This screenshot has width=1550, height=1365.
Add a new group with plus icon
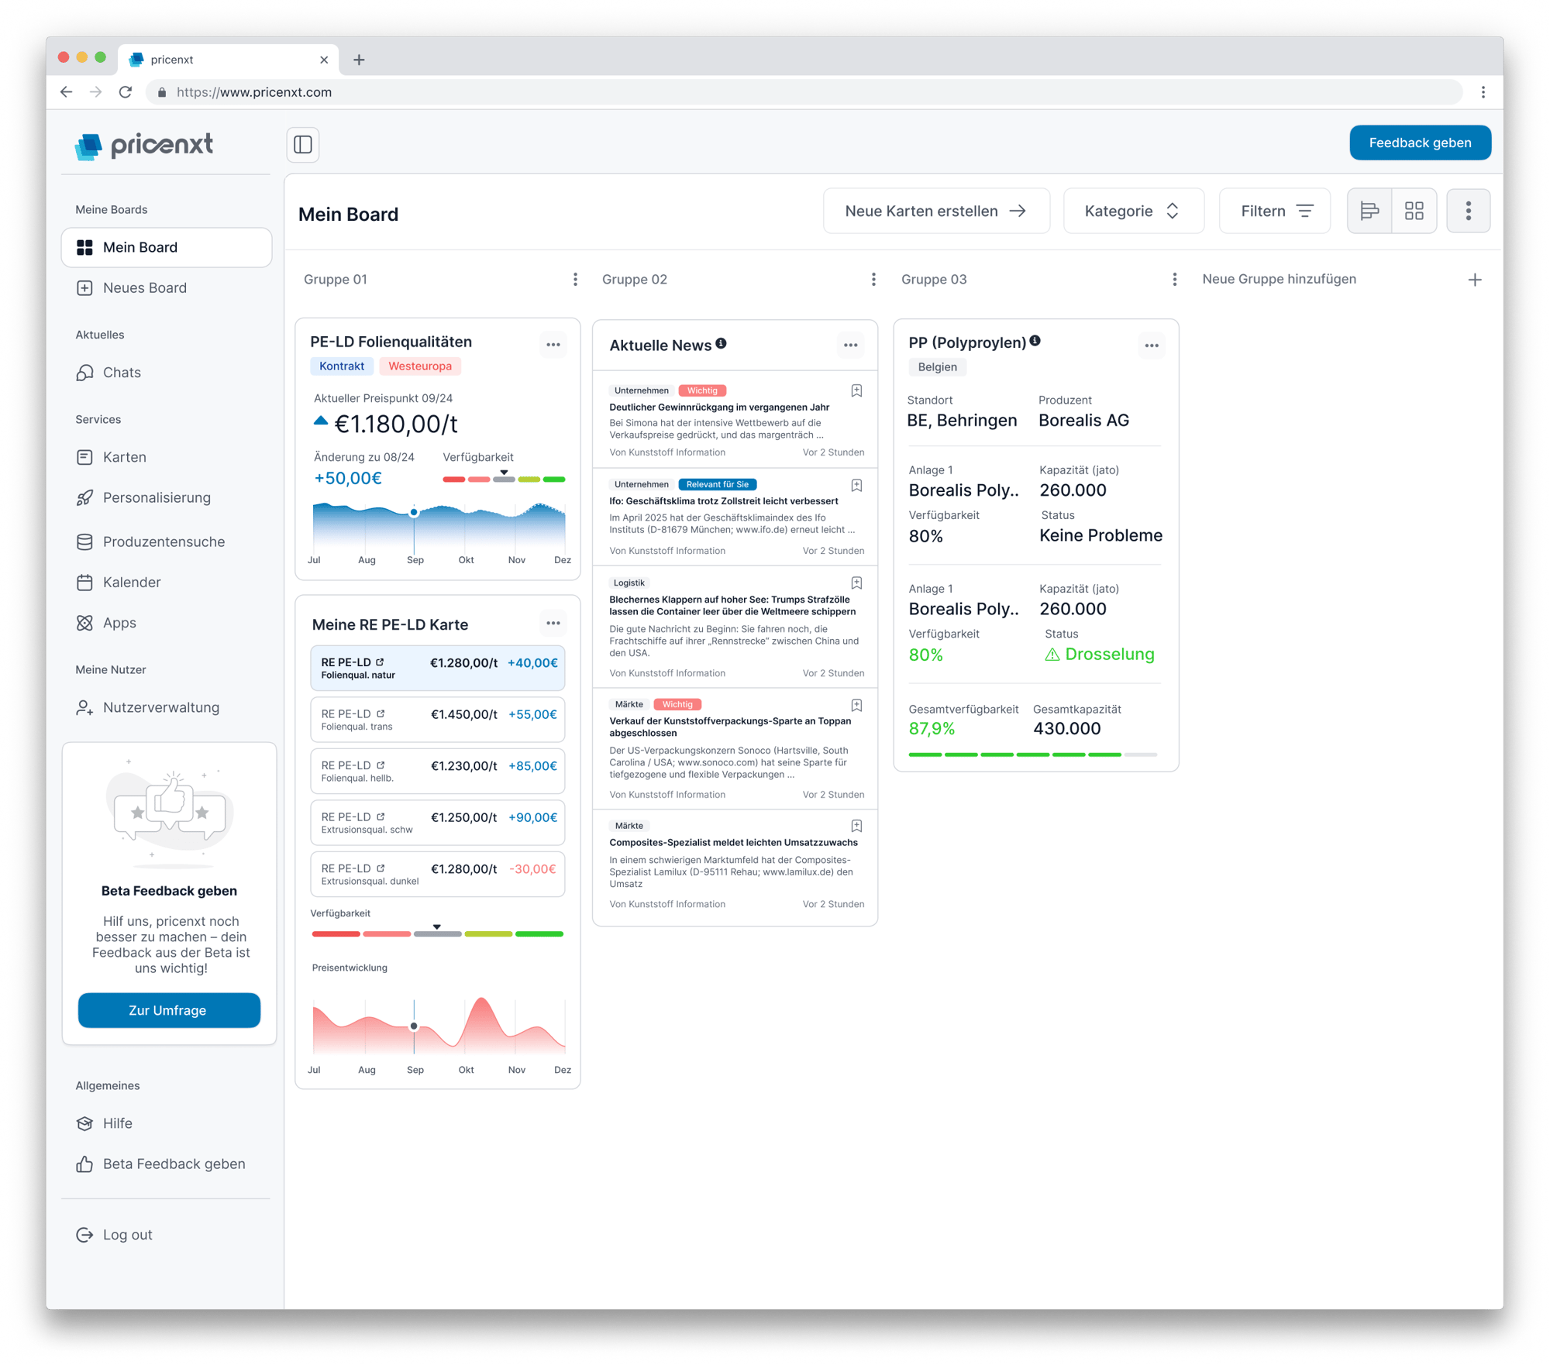tap(1474, 280)
